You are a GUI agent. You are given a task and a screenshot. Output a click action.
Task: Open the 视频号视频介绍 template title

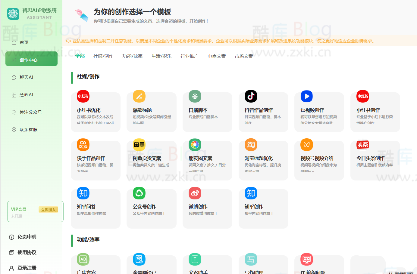(317, 158)
